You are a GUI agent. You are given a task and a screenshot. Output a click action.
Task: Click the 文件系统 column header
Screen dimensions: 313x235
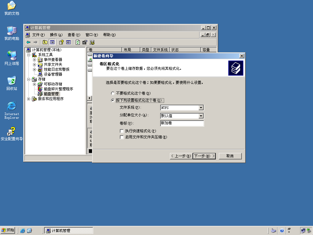pos(160,50)
